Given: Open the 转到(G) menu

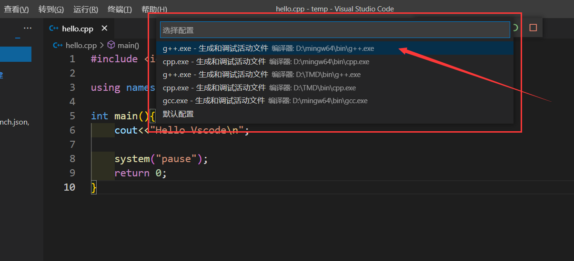Looking at the screenshot, I should tap(51, 9).
